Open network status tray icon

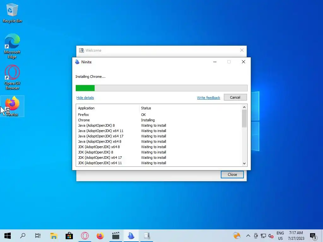tap(263, 236)
